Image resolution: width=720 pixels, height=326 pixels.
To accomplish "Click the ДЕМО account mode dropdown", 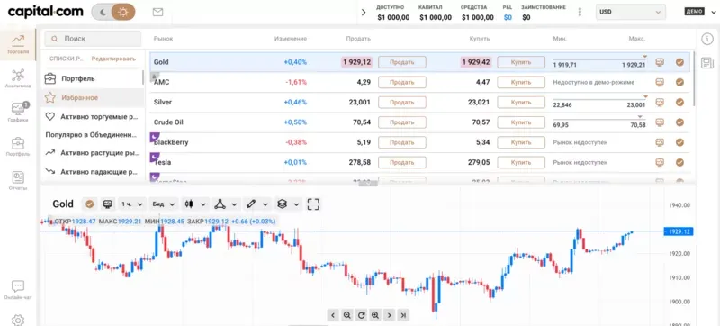I will pyautogui.click(x=701, y=12).
